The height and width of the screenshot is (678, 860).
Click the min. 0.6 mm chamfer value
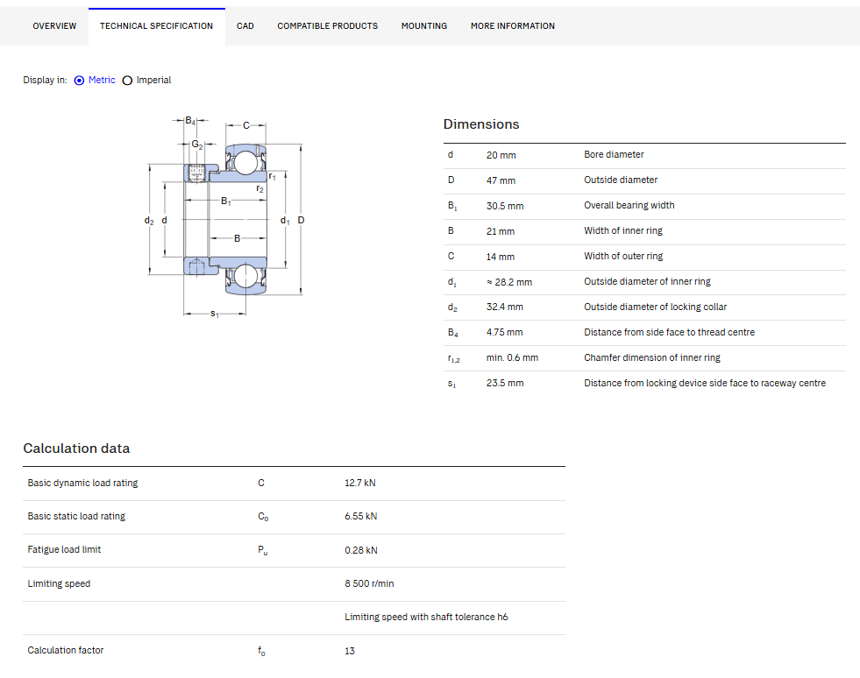click(512, 357)
